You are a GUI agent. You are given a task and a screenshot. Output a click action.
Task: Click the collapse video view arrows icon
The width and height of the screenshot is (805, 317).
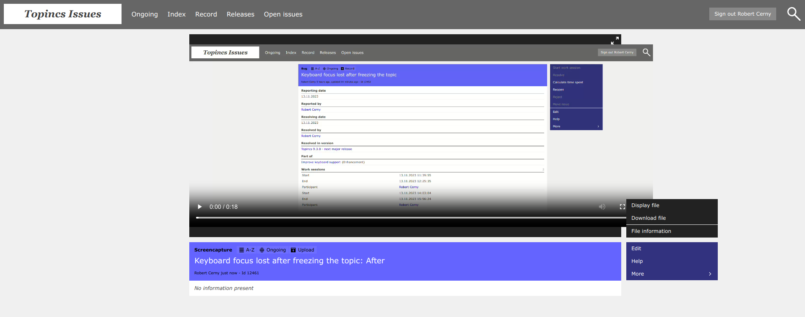pyautogui.click(x=614, y=40)
